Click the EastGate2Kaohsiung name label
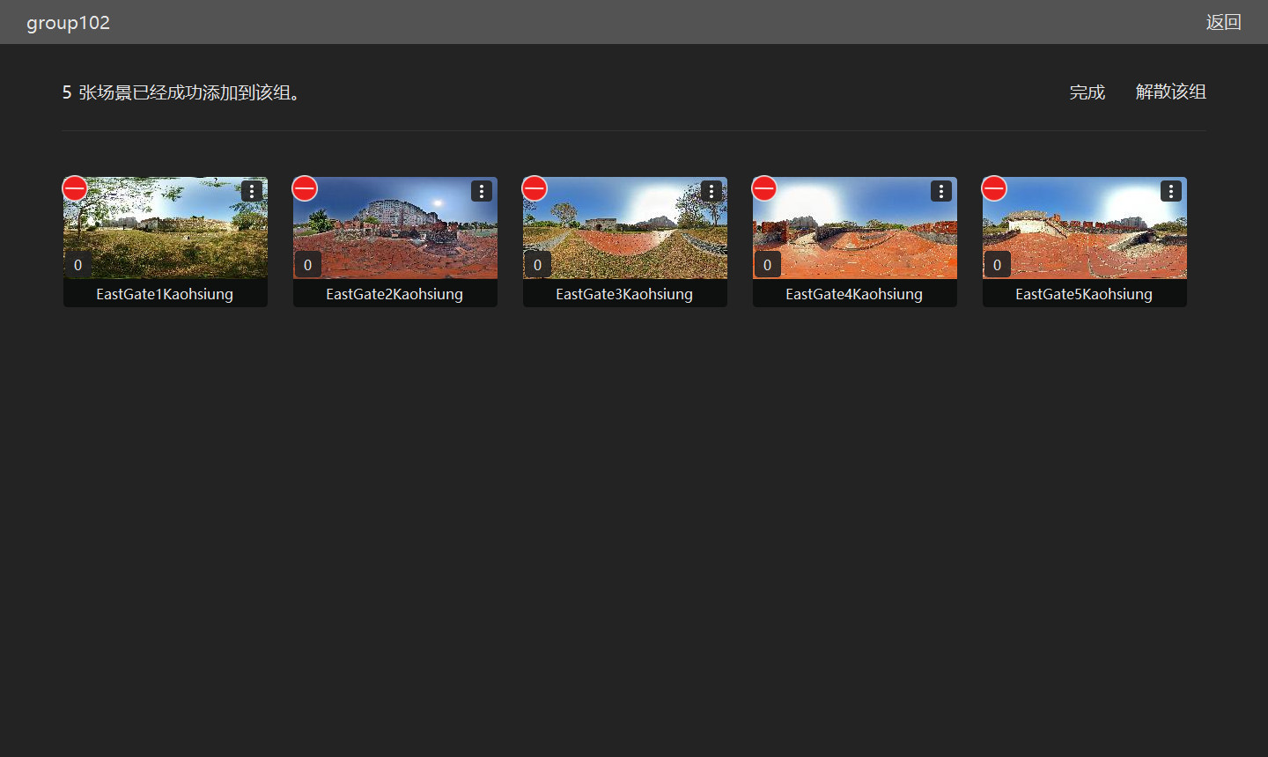 (394, 294)
